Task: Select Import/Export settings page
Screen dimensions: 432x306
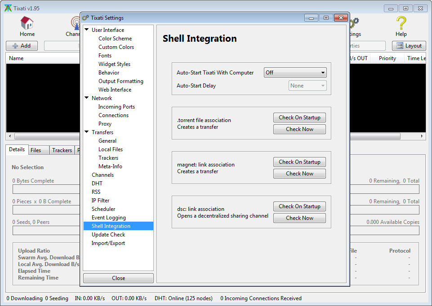Action: [x=108, y=243]
